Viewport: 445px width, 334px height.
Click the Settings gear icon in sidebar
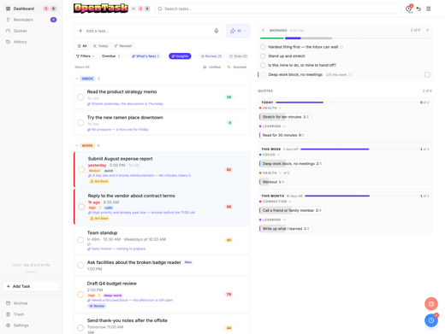[8, 325]
